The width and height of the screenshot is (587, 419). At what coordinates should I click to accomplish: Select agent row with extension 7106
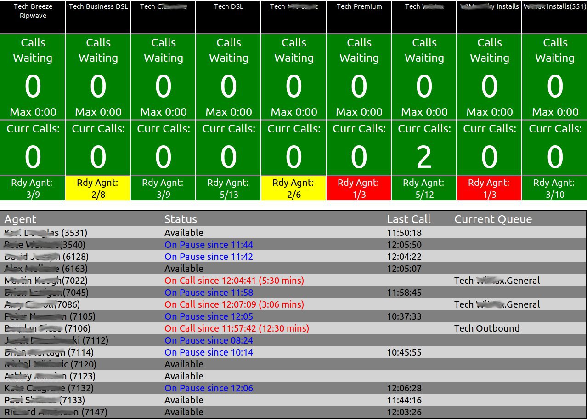pos(294,328)
